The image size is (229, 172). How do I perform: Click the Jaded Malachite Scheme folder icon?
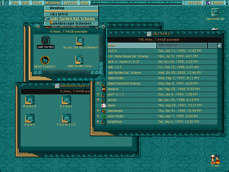tap(104, 84)
